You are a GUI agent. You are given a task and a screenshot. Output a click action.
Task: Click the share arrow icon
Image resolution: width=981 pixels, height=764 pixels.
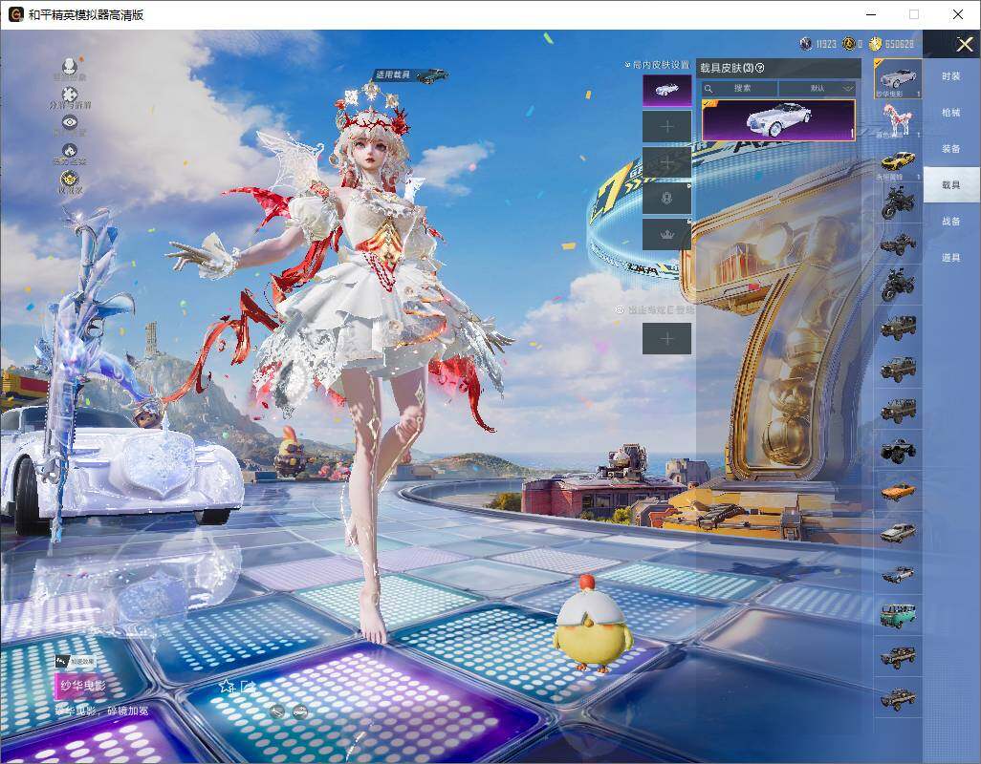[x=249, y=687]
